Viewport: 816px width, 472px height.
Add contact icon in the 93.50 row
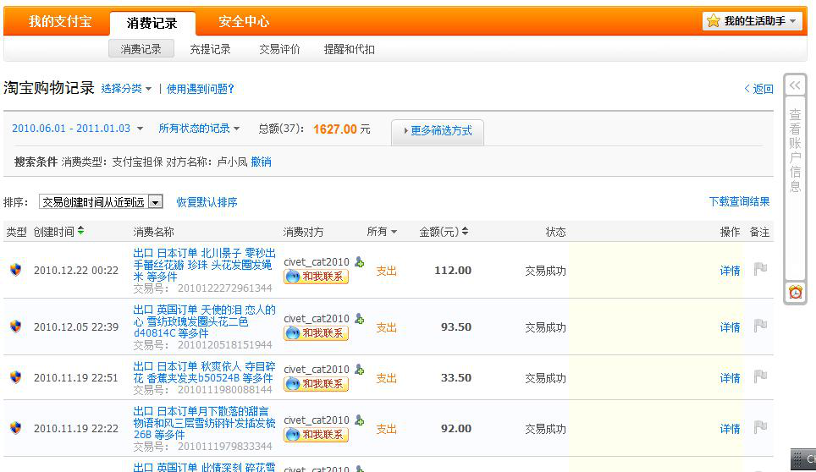359,319
